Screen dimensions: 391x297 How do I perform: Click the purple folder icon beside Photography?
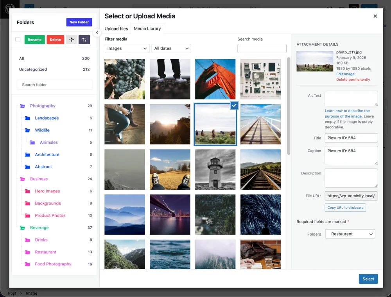point(23,106)
